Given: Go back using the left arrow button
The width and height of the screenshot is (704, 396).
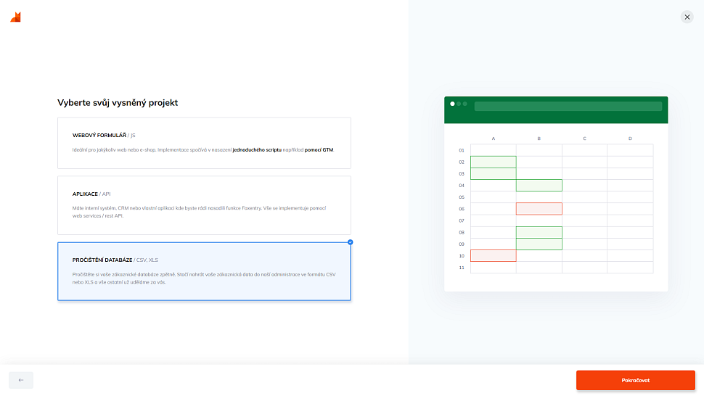Looking at the screenshot, I should [x=21, y=380].
